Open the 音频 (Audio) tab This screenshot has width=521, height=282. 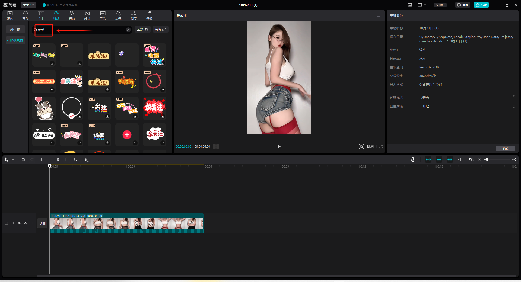[x=25, y=15]
